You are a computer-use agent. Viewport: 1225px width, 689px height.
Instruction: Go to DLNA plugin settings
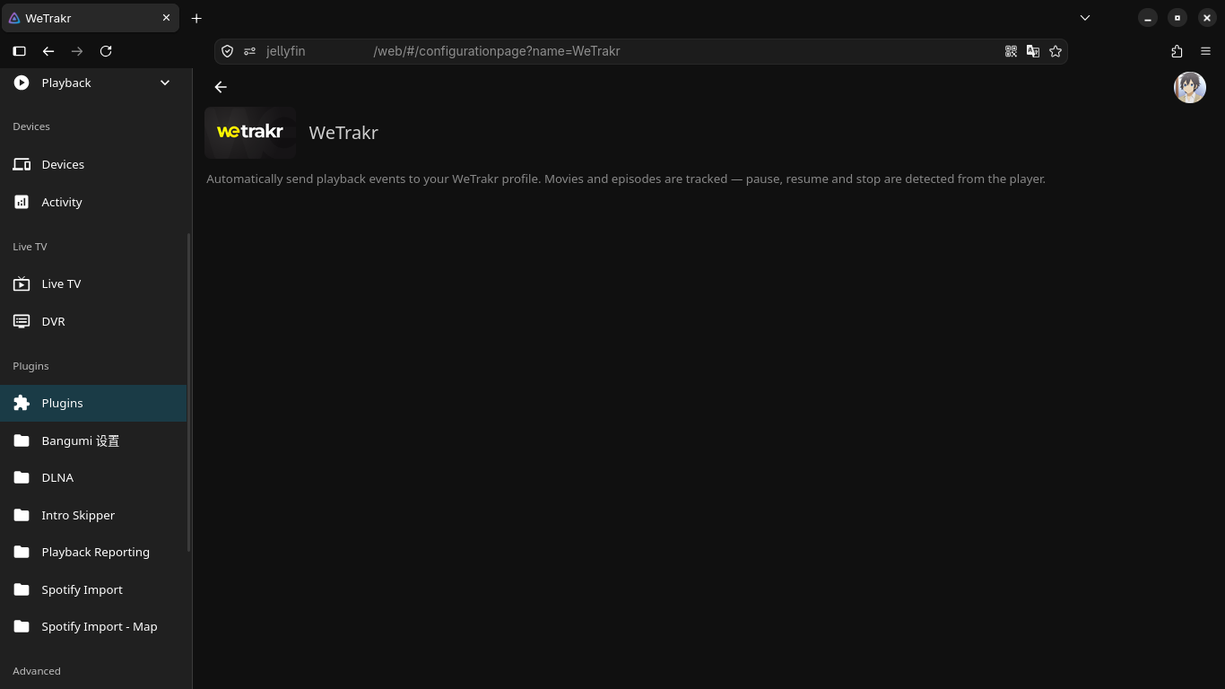click(93, 477)
